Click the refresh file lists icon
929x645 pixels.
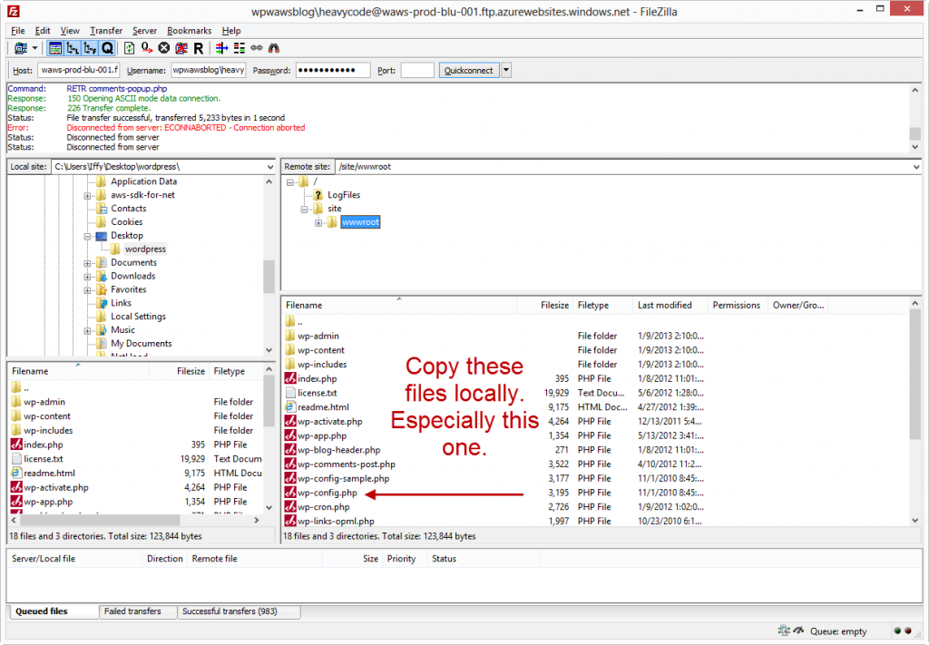(130, 48)
